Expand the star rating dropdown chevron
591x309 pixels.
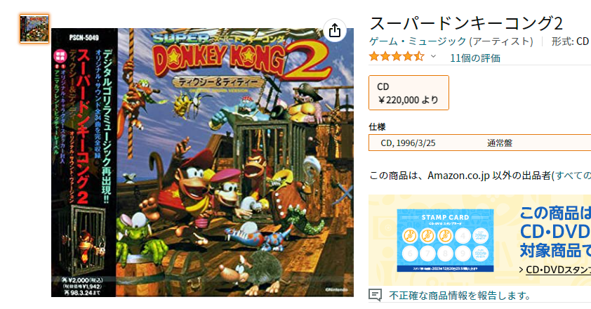[x=434, y=57]
